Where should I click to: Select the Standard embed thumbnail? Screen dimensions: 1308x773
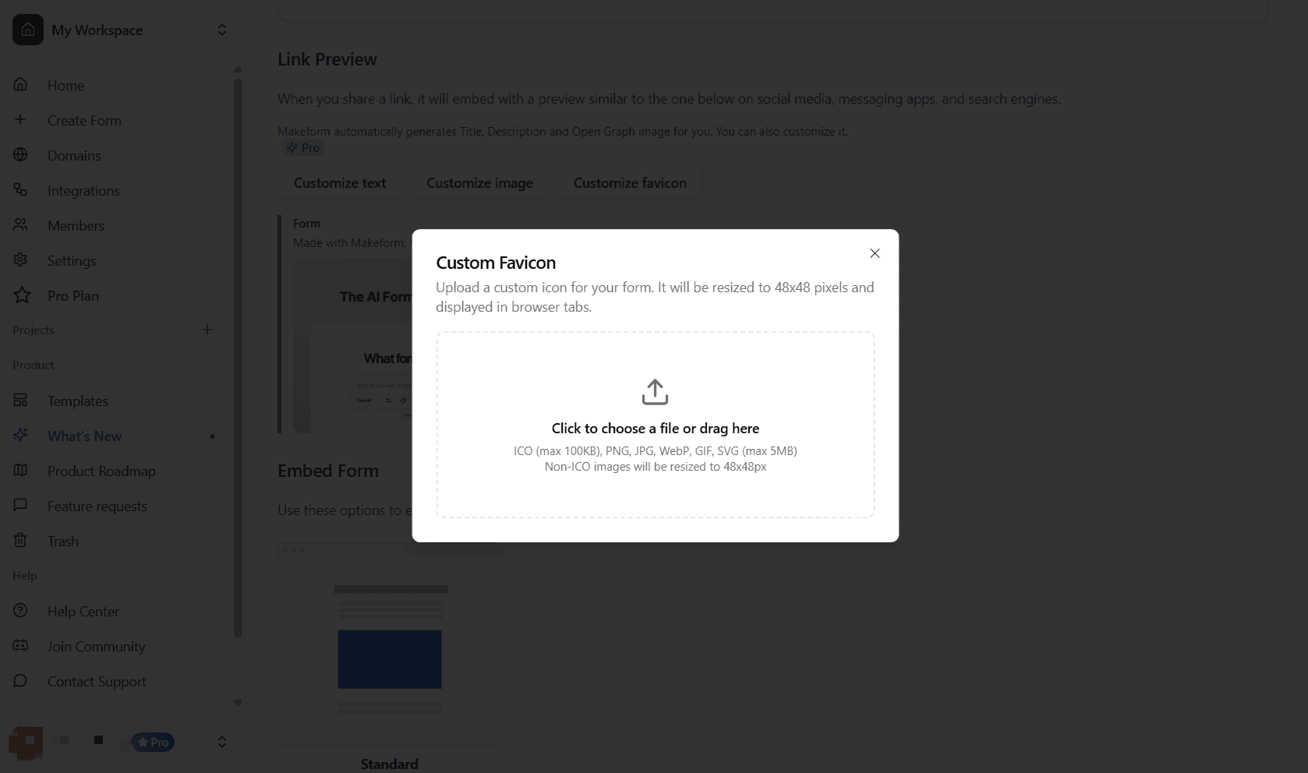[389, 643]
